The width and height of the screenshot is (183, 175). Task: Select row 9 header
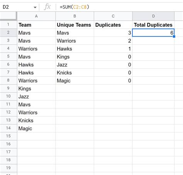click(x=8, y=88)
